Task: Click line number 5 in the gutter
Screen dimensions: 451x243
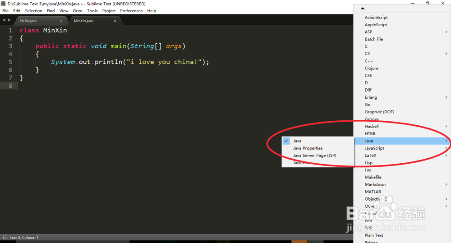Action: click(10, 62)
